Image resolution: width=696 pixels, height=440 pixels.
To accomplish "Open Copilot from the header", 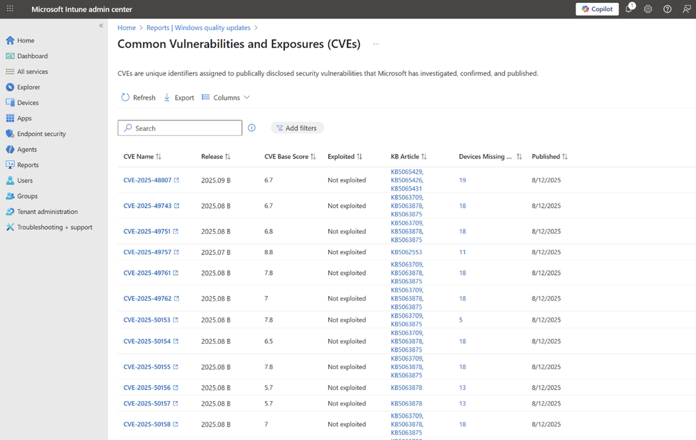I will pyautogui.click(x=597, y=9).
